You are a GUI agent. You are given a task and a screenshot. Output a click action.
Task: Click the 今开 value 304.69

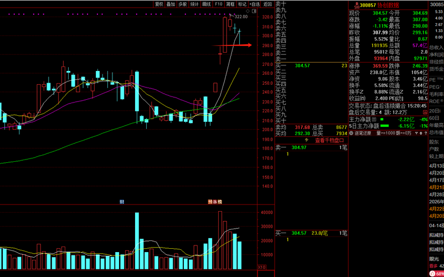click(x=420, y=13)
